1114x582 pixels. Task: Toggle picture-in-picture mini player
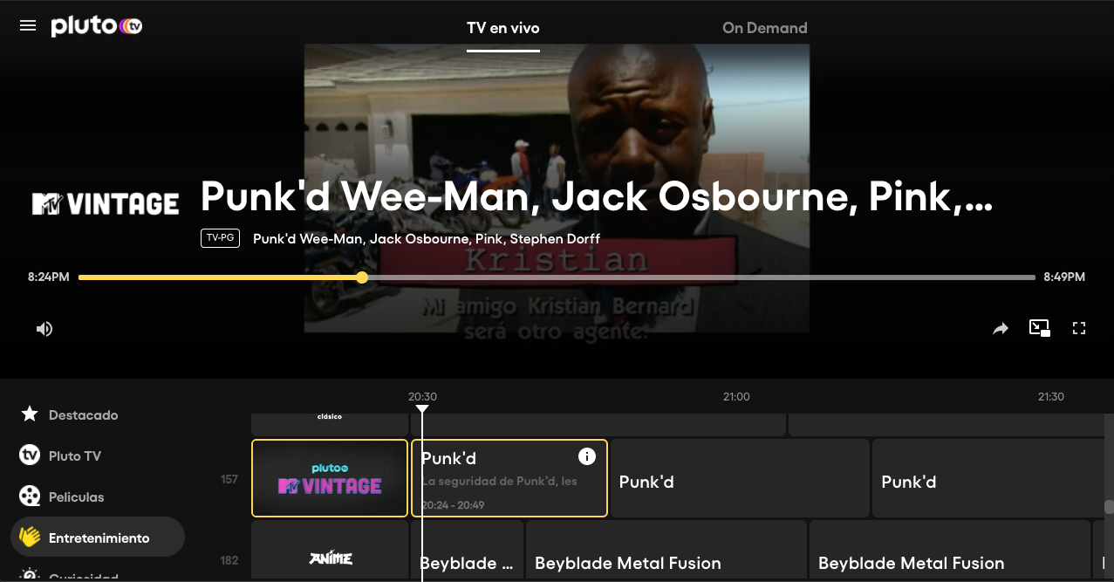(1039, 329)
